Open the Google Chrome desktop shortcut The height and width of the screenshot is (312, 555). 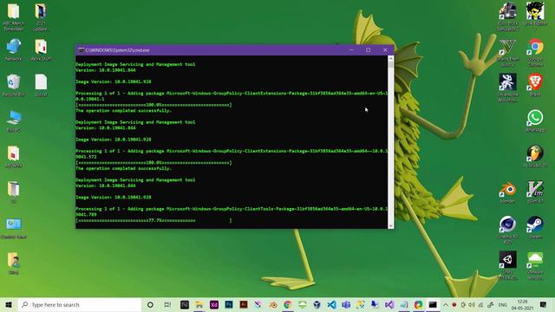(535, 52)
